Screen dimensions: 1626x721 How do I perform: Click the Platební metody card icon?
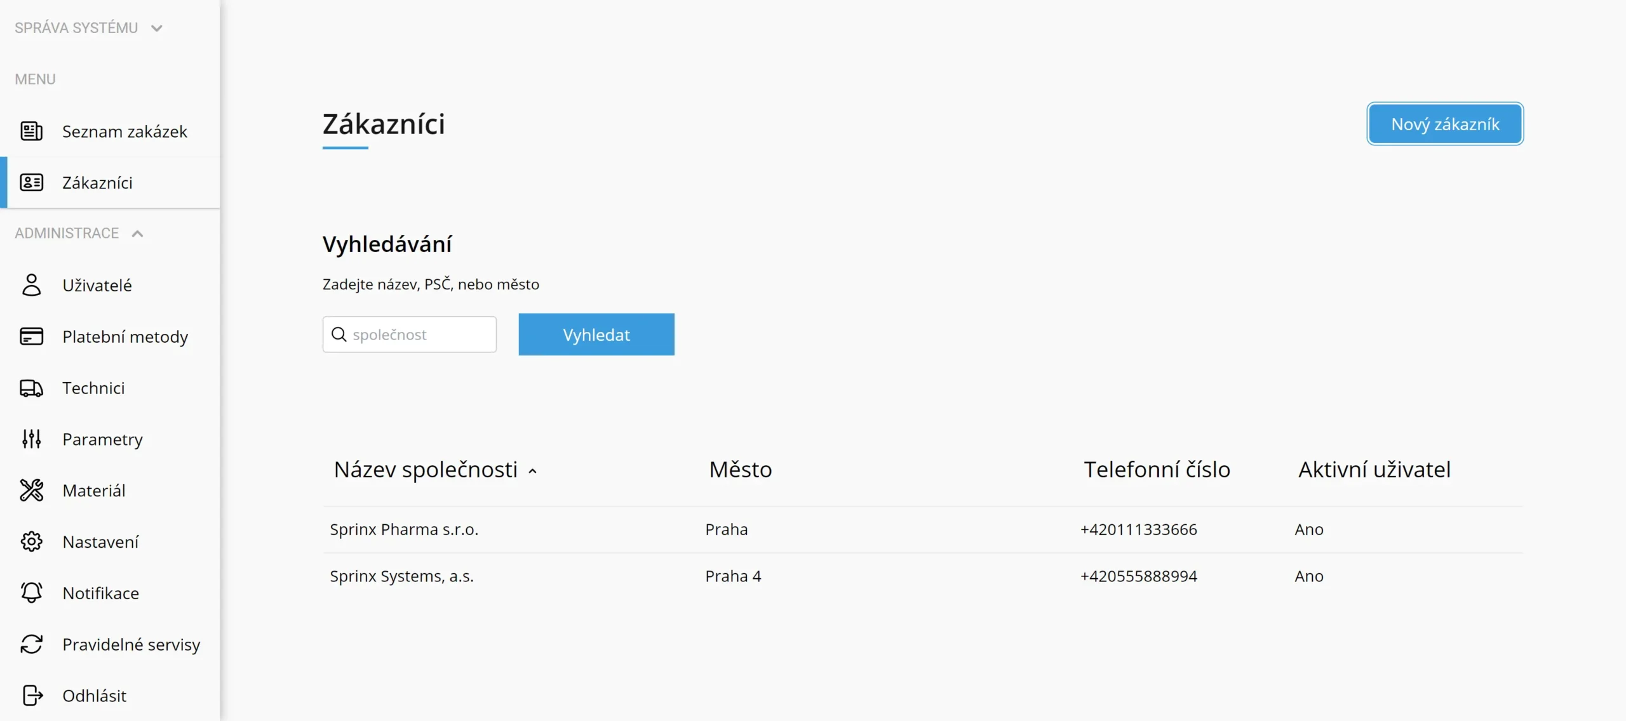(x=31, y=336)
